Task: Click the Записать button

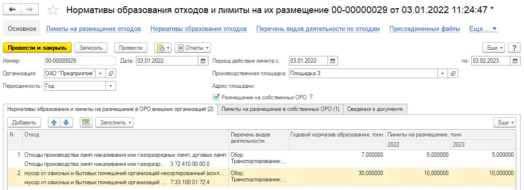Action: click(x=90, y=48)
